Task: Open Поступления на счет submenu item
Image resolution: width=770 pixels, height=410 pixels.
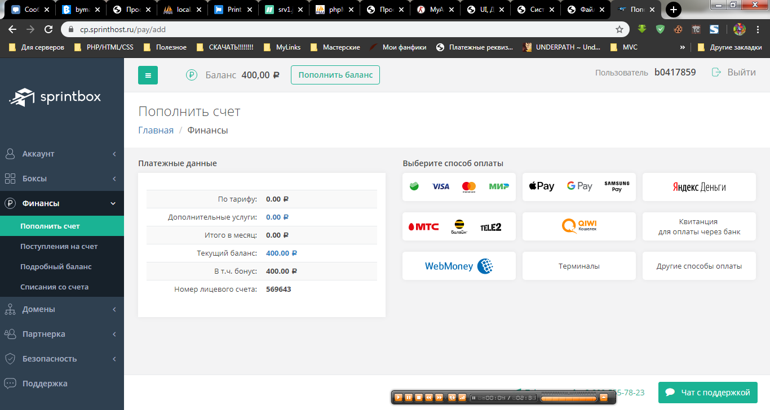Action: tap(59, 246)
